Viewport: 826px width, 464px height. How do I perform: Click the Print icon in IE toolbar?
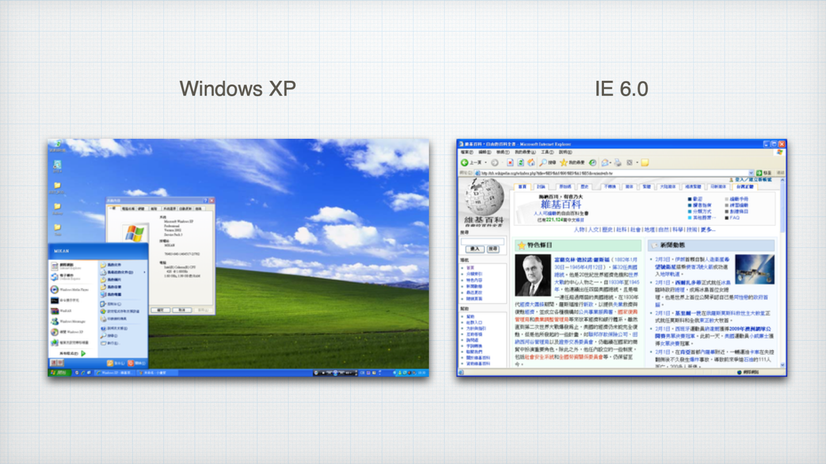(618, 163)
